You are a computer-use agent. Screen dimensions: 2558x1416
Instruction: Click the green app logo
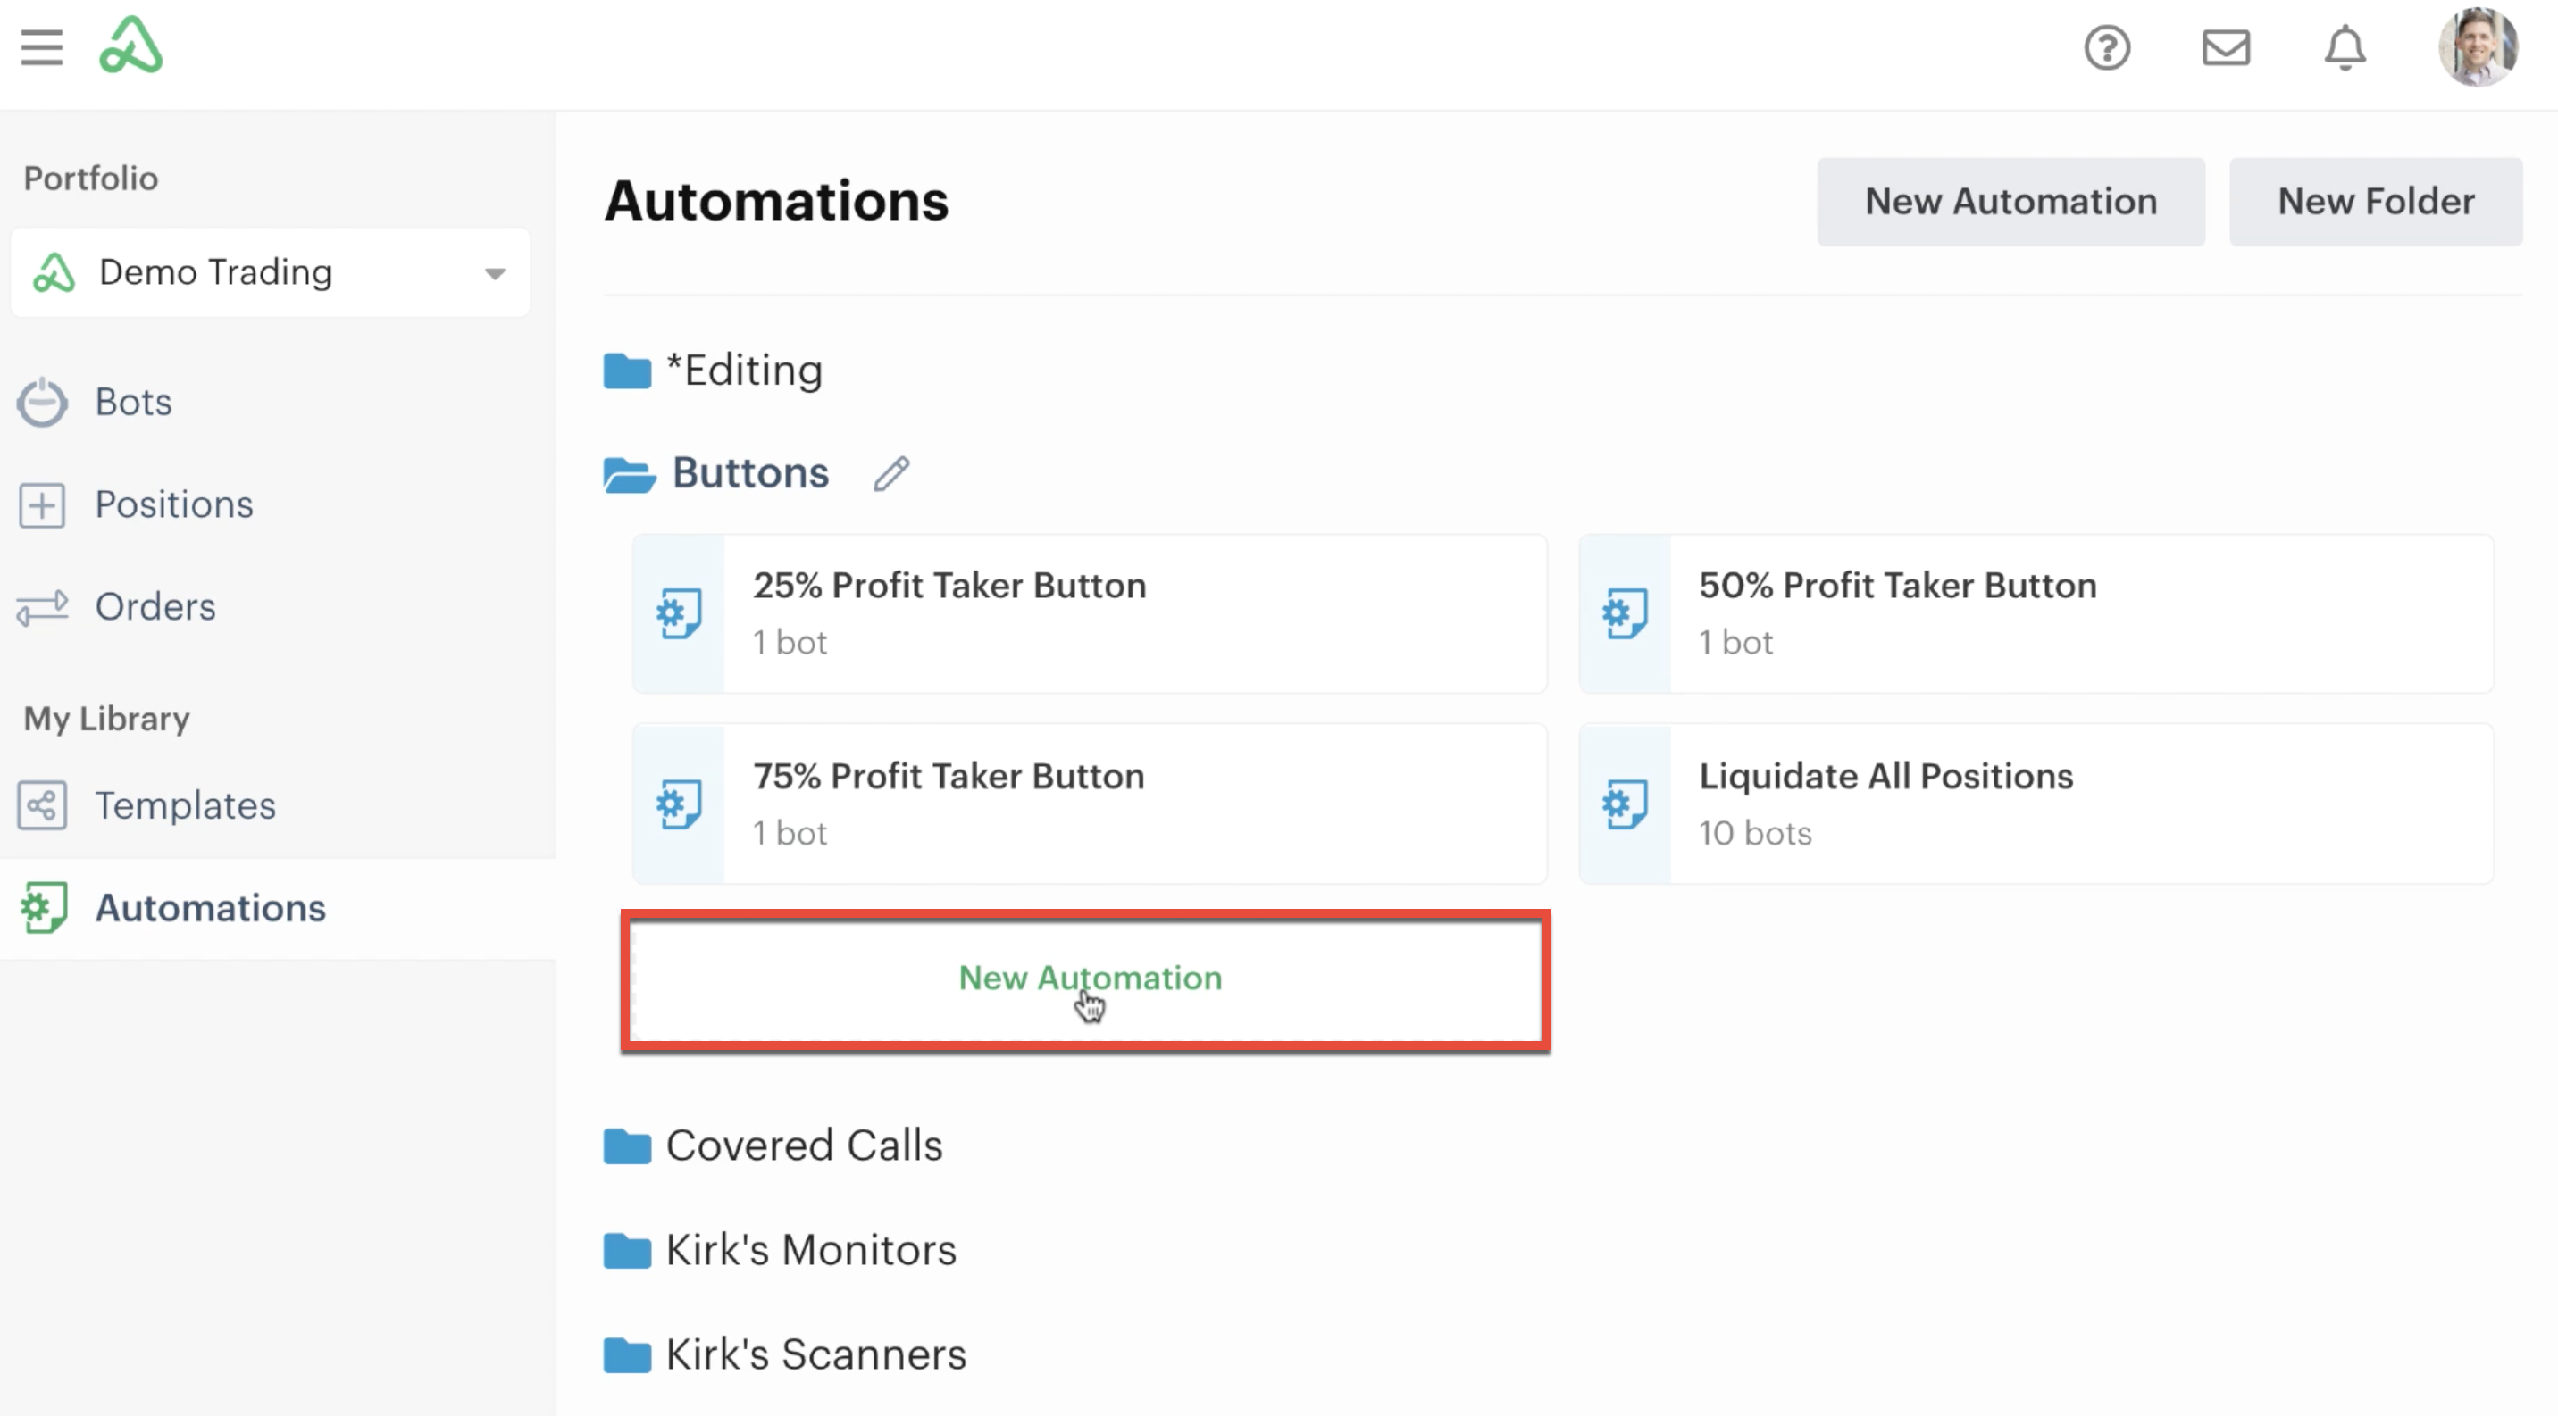[x=130, y=46]
